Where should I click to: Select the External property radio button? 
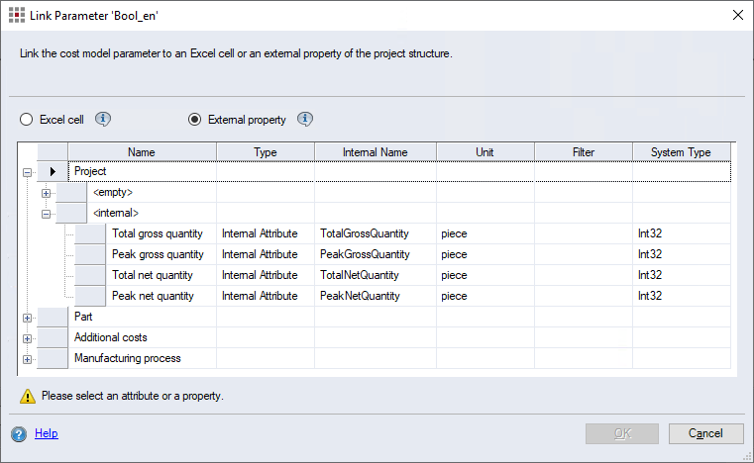pos(195,120)
